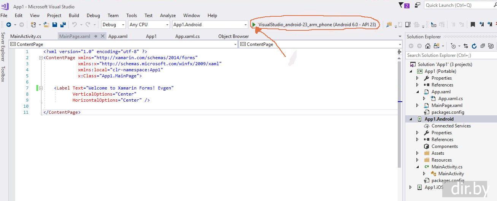Go to the next bookmark icon
This screenshot has height=201, width=497.
[x=489, y=24]
